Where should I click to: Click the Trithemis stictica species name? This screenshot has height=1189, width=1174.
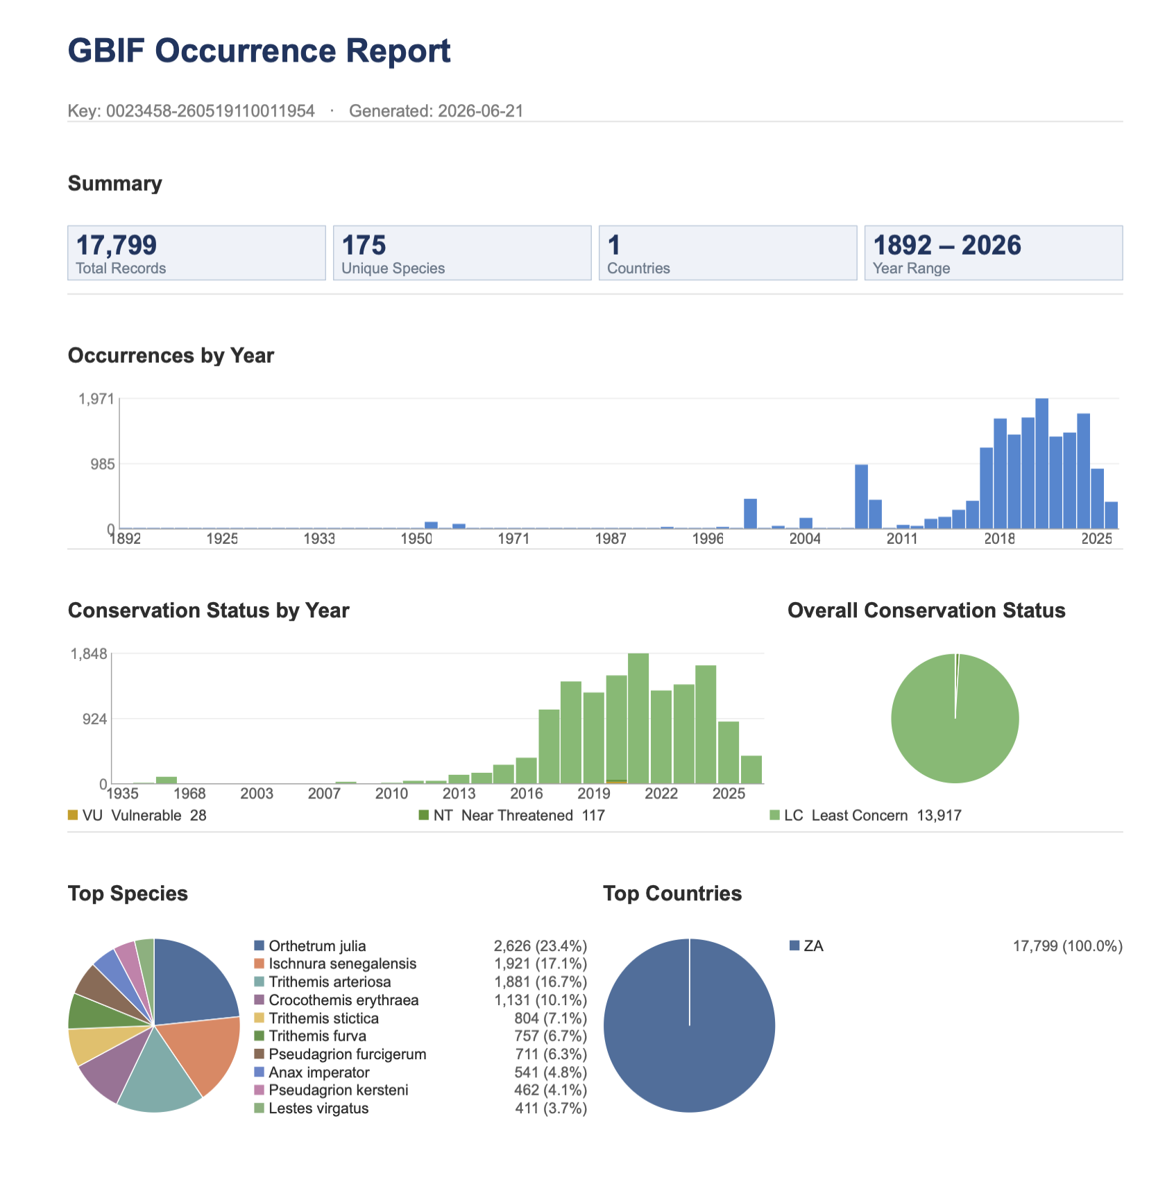[324, 1018]
